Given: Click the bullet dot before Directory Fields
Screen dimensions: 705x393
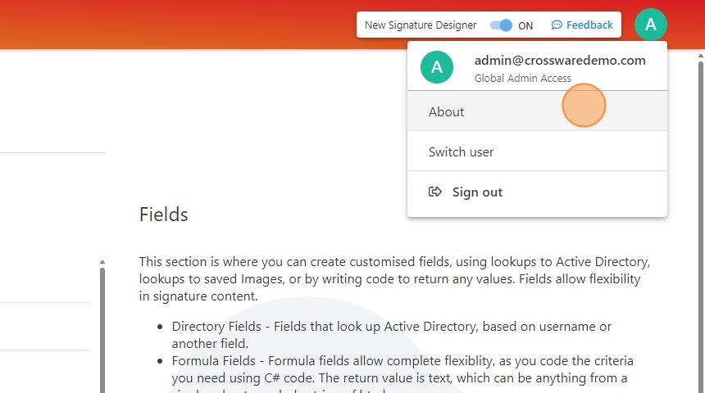Looking at the screenshot, I should 160,327.
